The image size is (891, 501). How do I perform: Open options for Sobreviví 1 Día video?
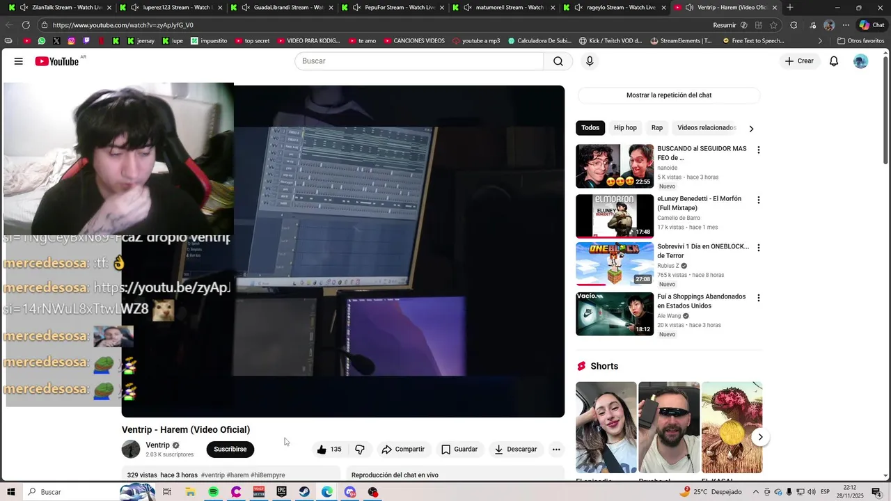coord(759,248)
